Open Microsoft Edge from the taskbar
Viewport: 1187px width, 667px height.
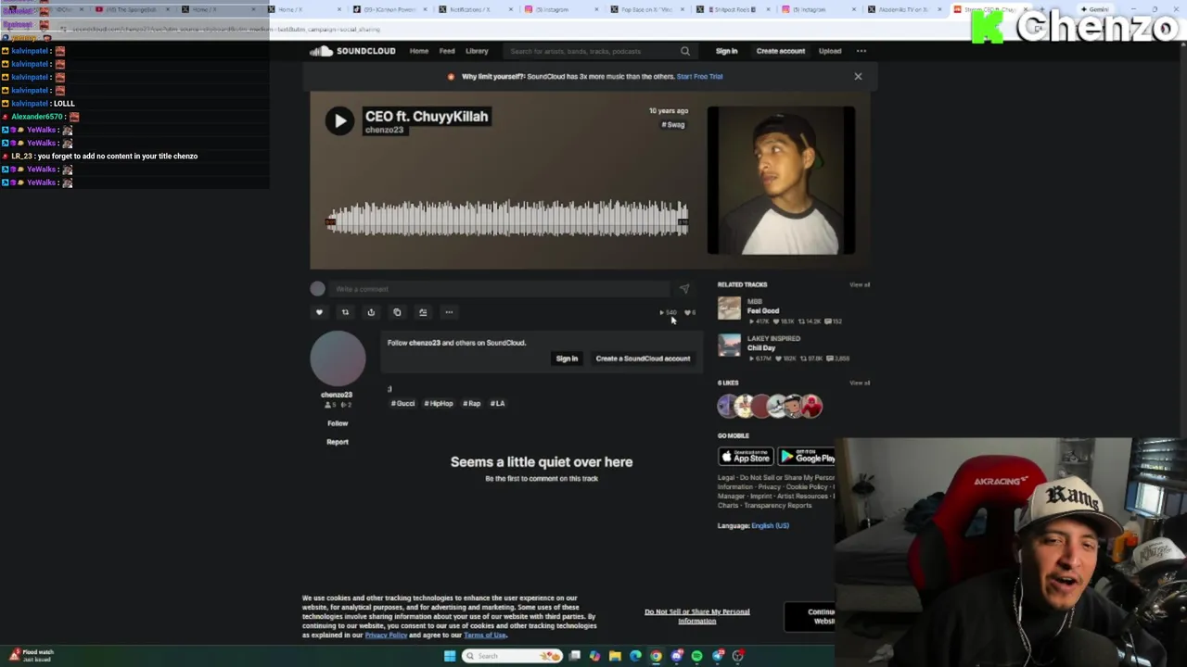(x=635, y=656)
